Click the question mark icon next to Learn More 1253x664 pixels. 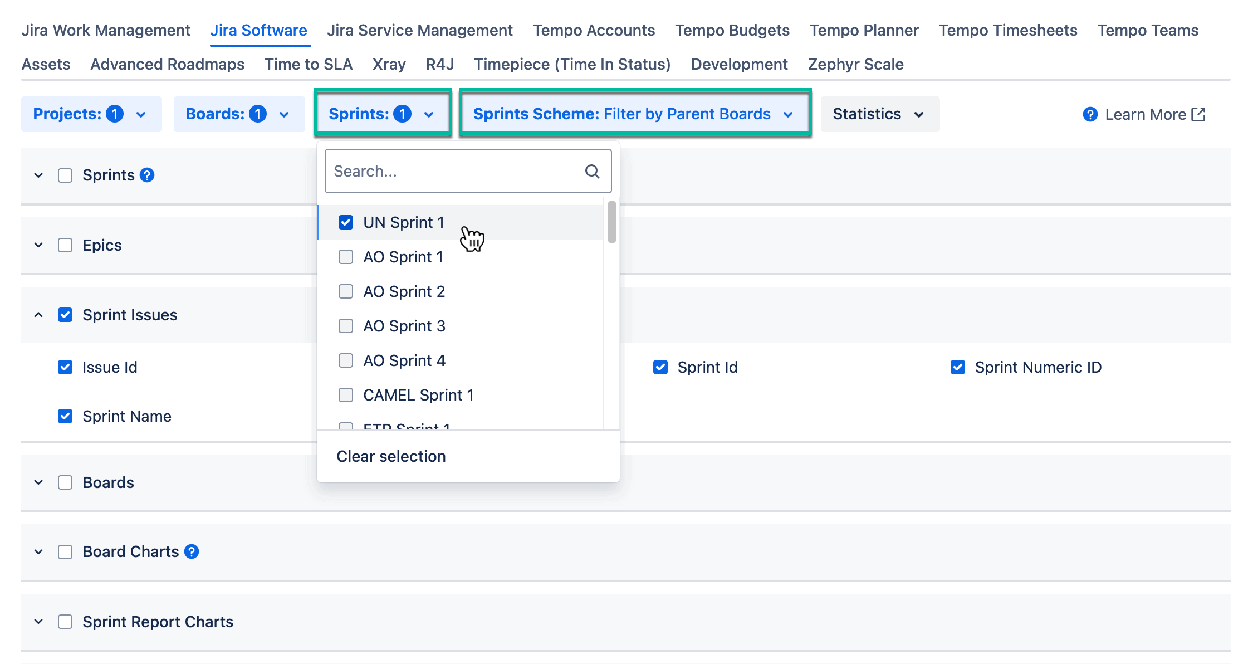(x=1090, y=114)
